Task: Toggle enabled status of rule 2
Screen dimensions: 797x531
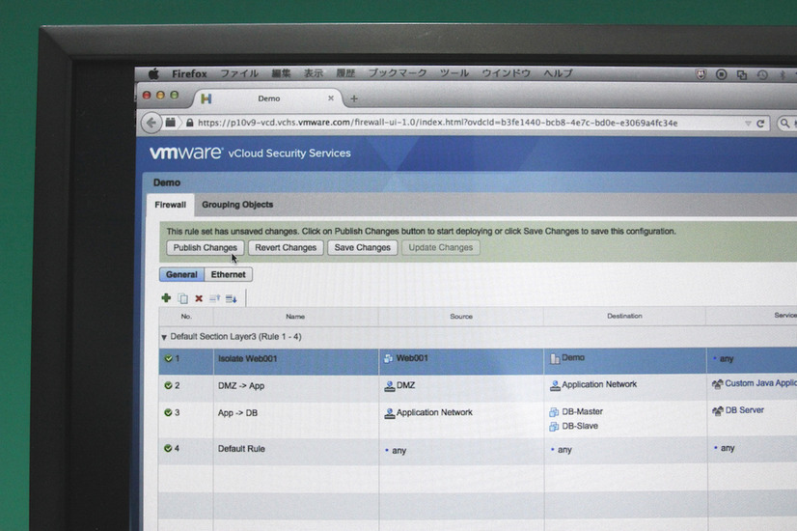Action: coord(168,385)
